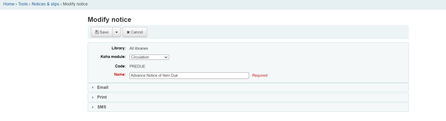Screen dimensions: 446x121
Task: Click the All libraries value text
Action: point(139,48)
